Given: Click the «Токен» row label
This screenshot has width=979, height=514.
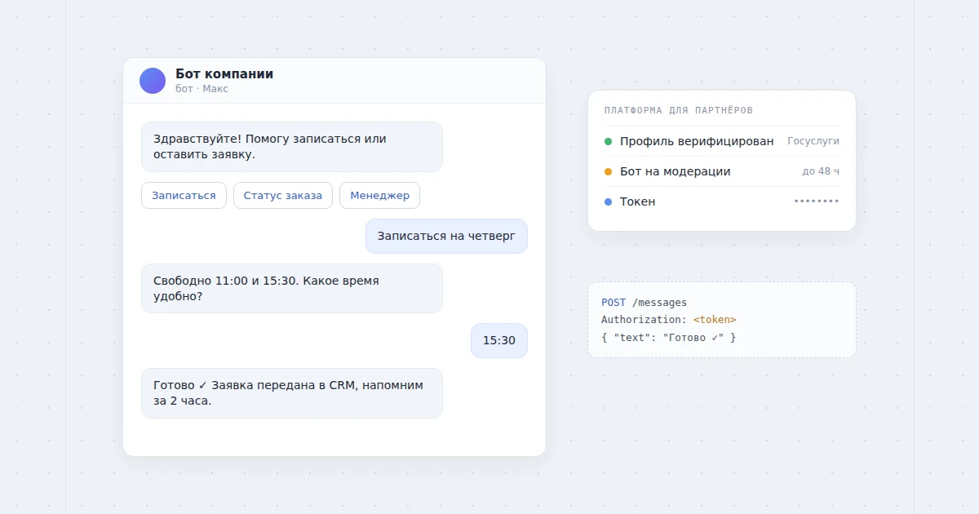Looking at the screenshot, I should tap(637, 202).
